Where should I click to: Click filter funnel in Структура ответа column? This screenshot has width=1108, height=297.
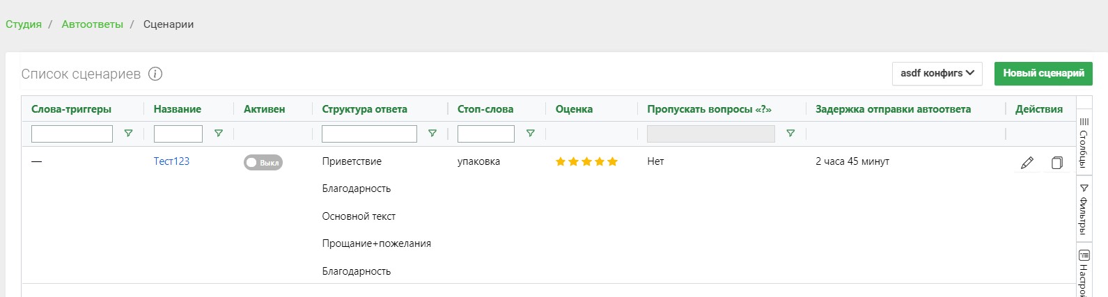click(432, 134)
